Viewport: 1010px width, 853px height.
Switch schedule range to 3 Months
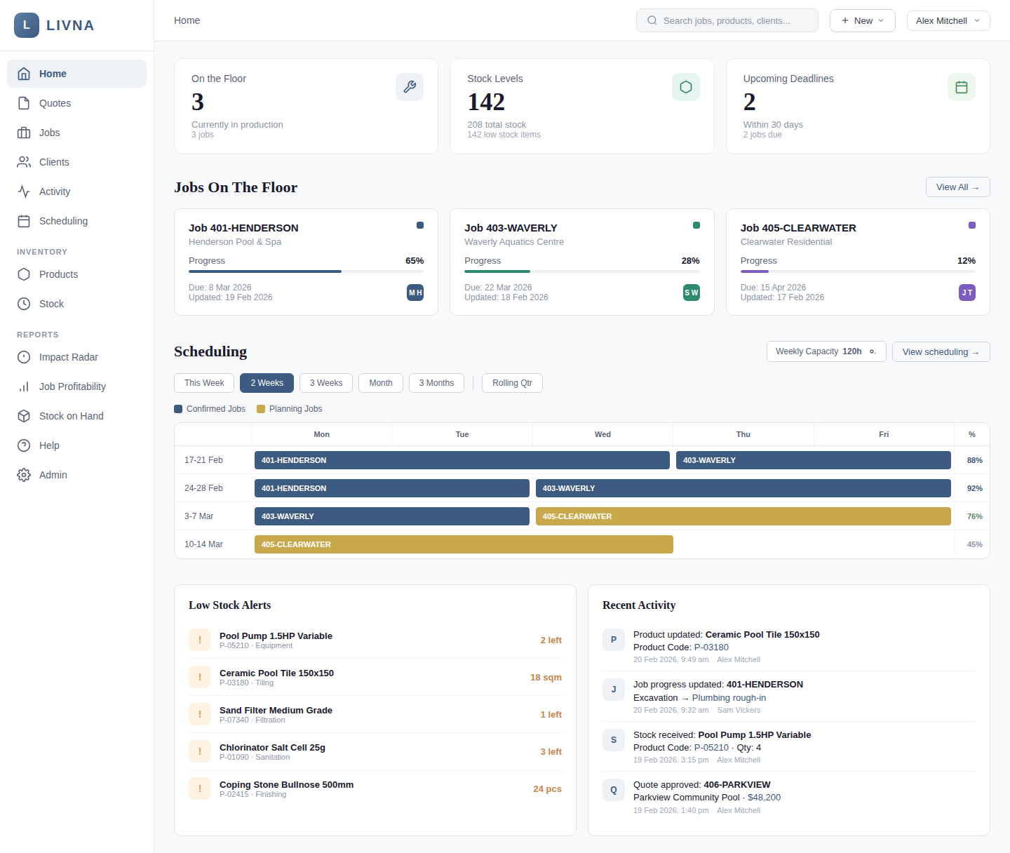click(436, 383)
